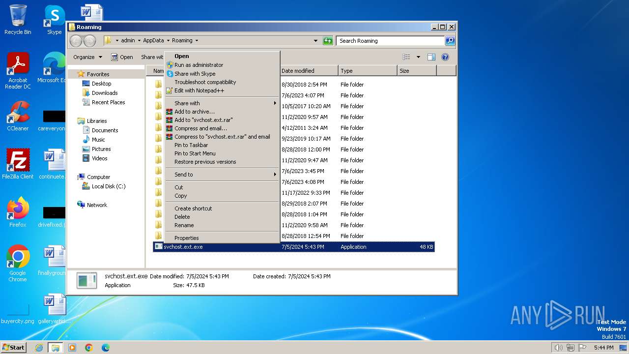
Task: Click the Search Roaming input field
Action: pos(391,41)
